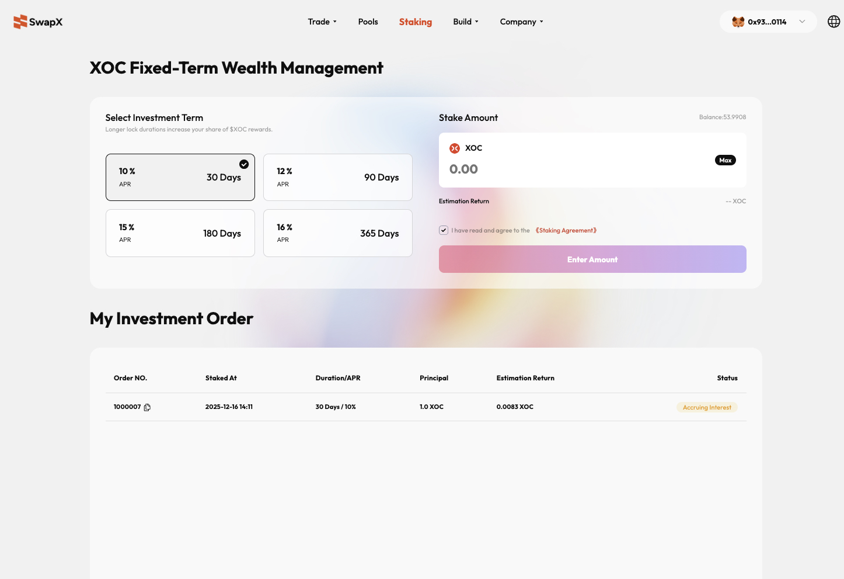This screenshot has height=579, width=844.
Task: Select the 90 Days 12% APR term
Action: pos(337,178)
